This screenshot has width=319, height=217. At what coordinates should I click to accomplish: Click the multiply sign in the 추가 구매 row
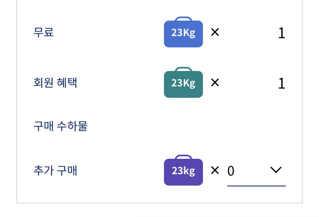point(215,170)
